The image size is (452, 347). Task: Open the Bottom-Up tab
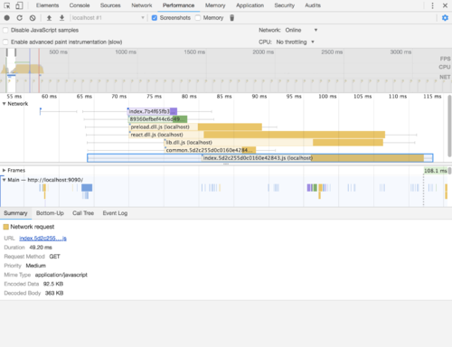[50, 213]
